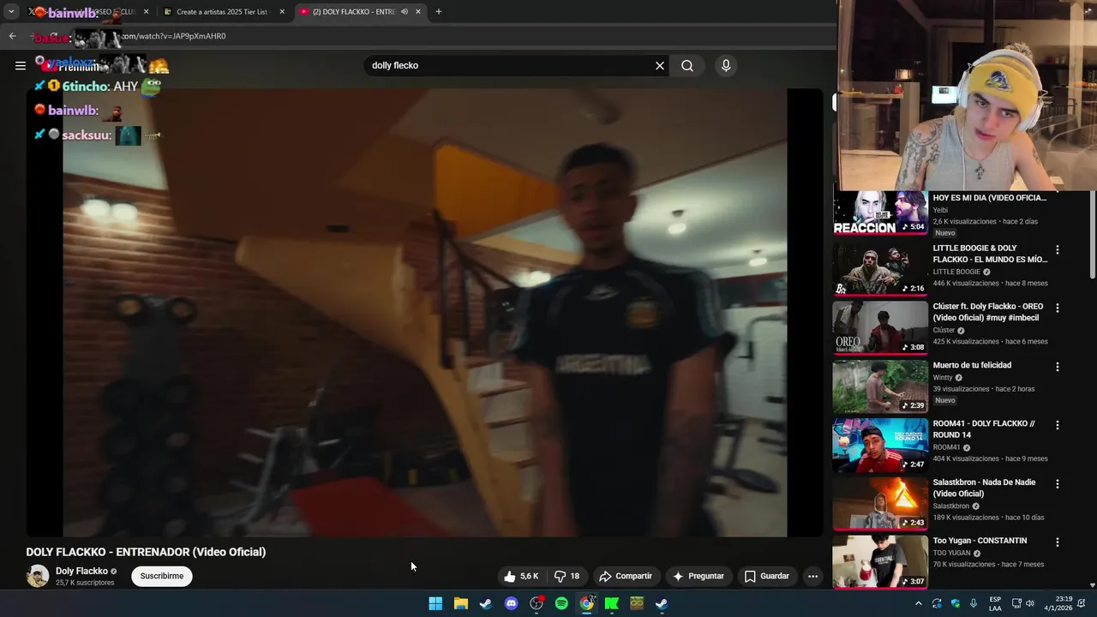Open the Windows Start menu
Screen dimensions: 1097x617
435,603
